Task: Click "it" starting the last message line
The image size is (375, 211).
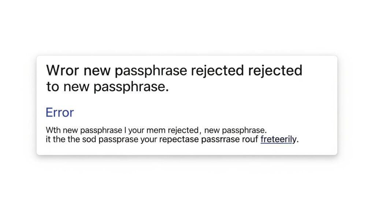Action: (x=48, y=140)
